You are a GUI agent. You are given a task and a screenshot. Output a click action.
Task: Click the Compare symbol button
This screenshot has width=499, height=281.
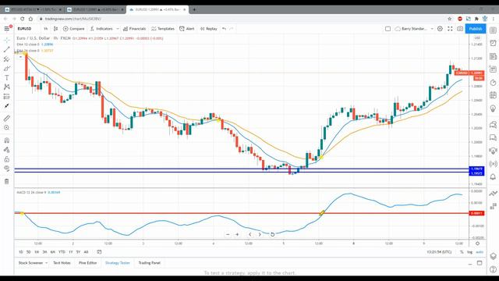[74, 29]
